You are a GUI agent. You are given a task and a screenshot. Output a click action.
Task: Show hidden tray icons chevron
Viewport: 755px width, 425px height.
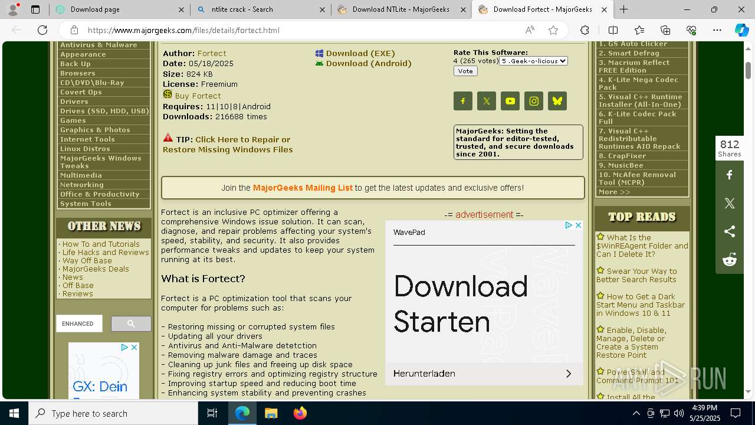pos(636,413)
